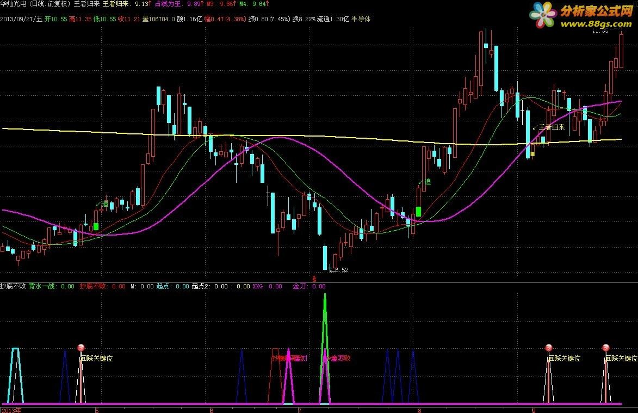Click the change 幅0.47(4.38%) value
The height and width of the screenshot is (413, 638).
(225, 19)
